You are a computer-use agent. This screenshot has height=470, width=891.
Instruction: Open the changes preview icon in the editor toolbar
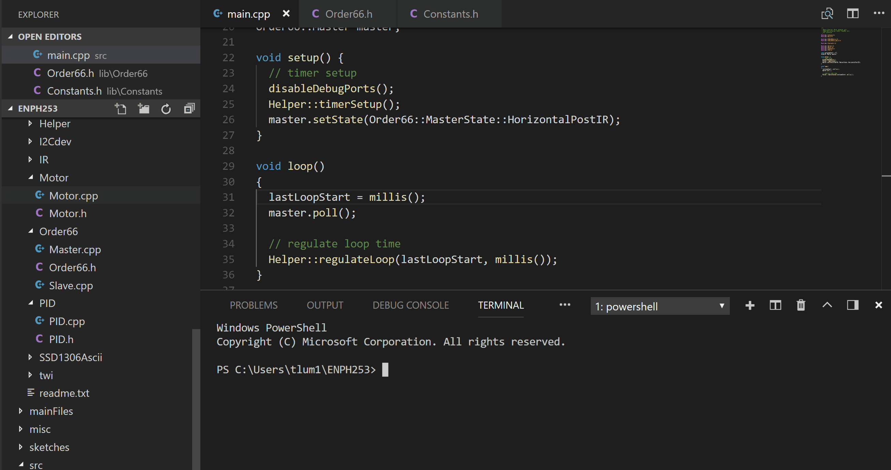pos(827,14)
